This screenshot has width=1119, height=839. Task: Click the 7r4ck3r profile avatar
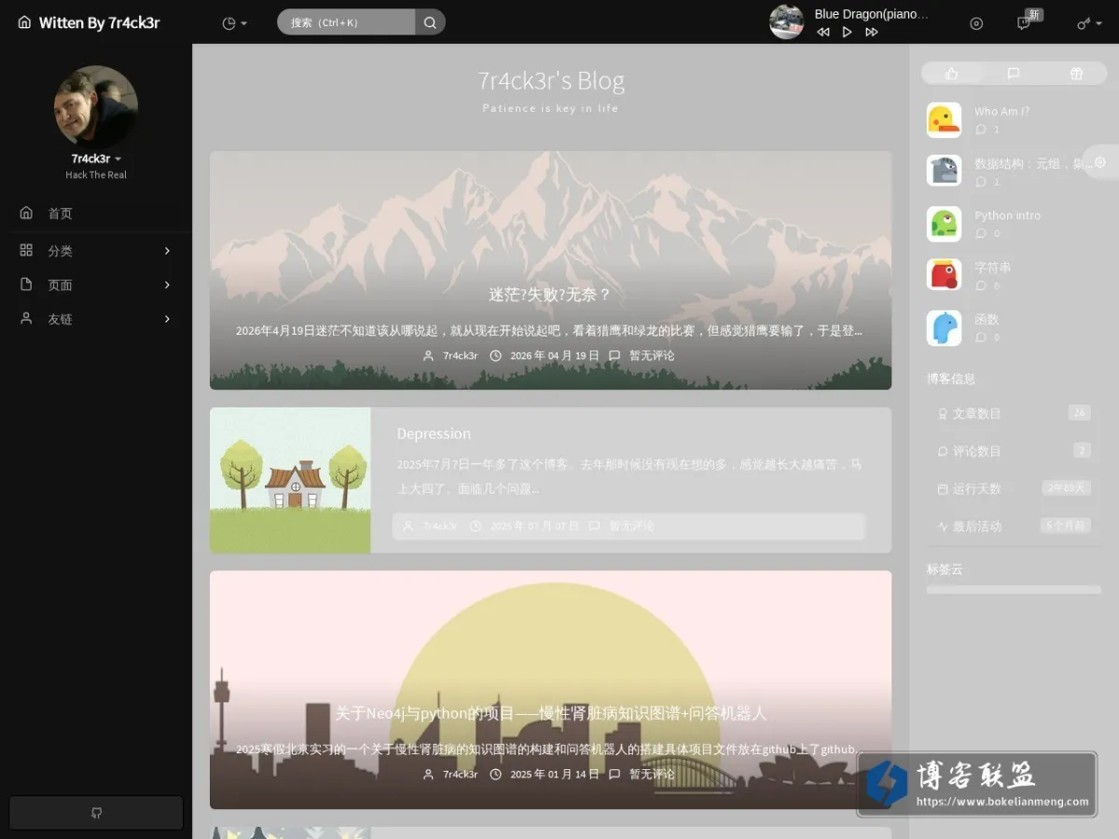pos(96,106)
